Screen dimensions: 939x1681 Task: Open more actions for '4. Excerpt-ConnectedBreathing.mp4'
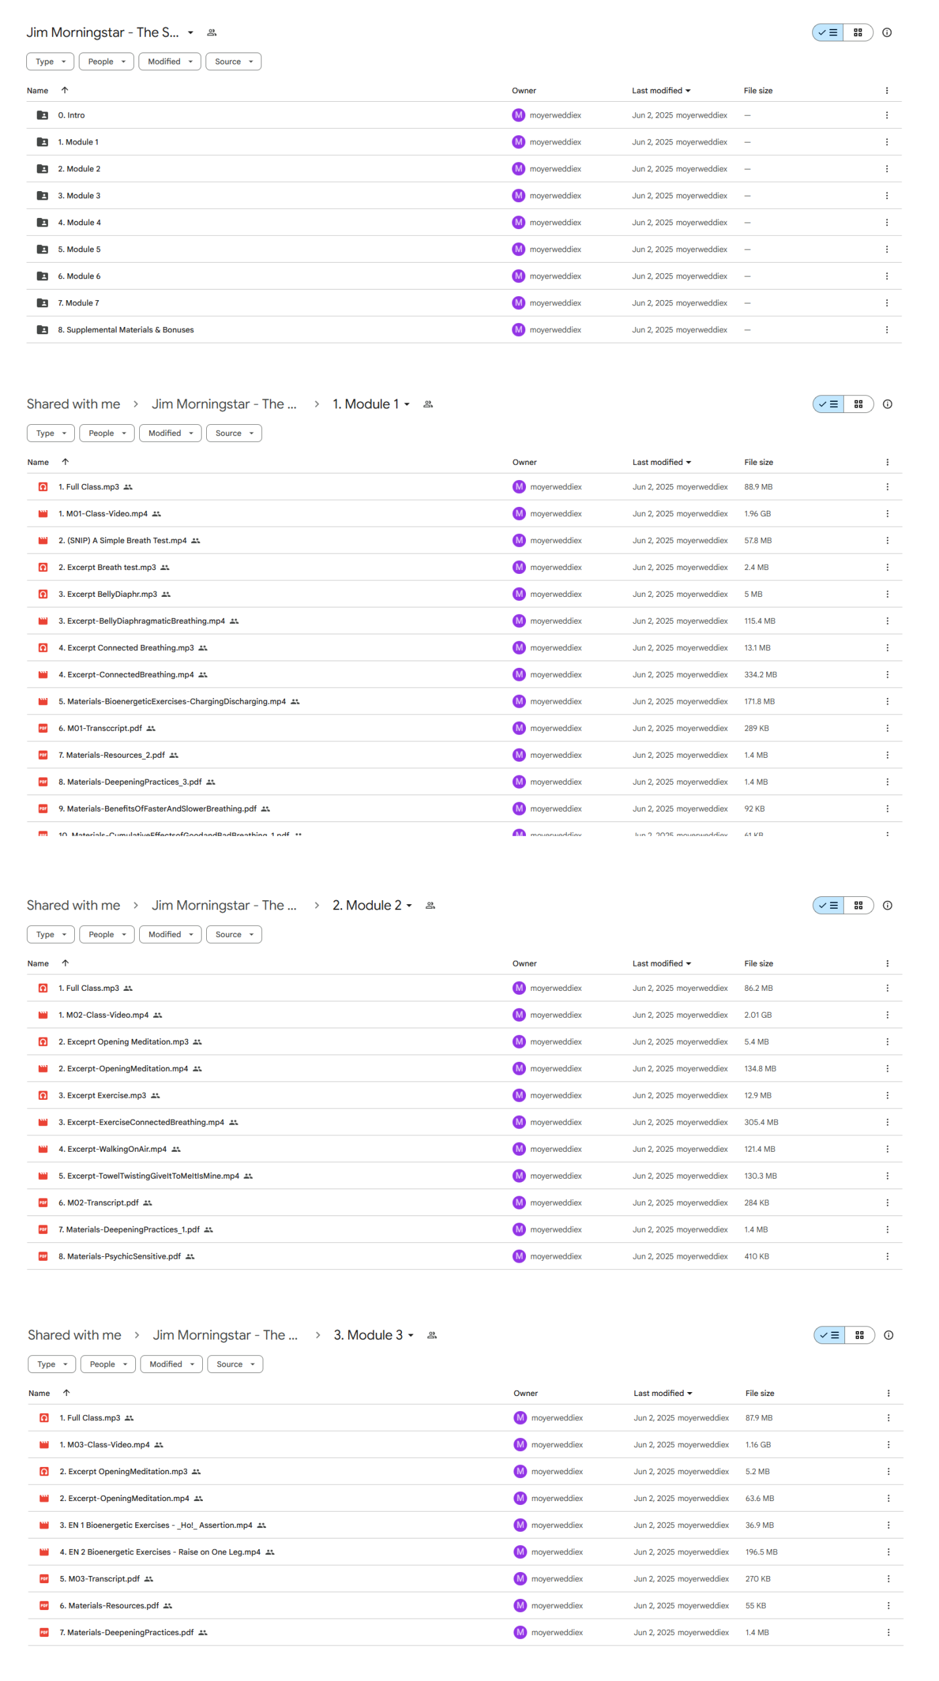pos(887,674)
